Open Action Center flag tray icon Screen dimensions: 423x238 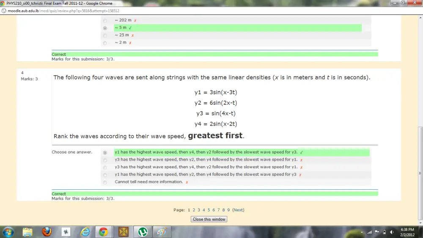(377, 232)
